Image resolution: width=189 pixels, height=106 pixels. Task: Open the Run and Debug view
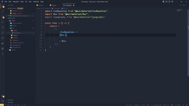[3, 22]
